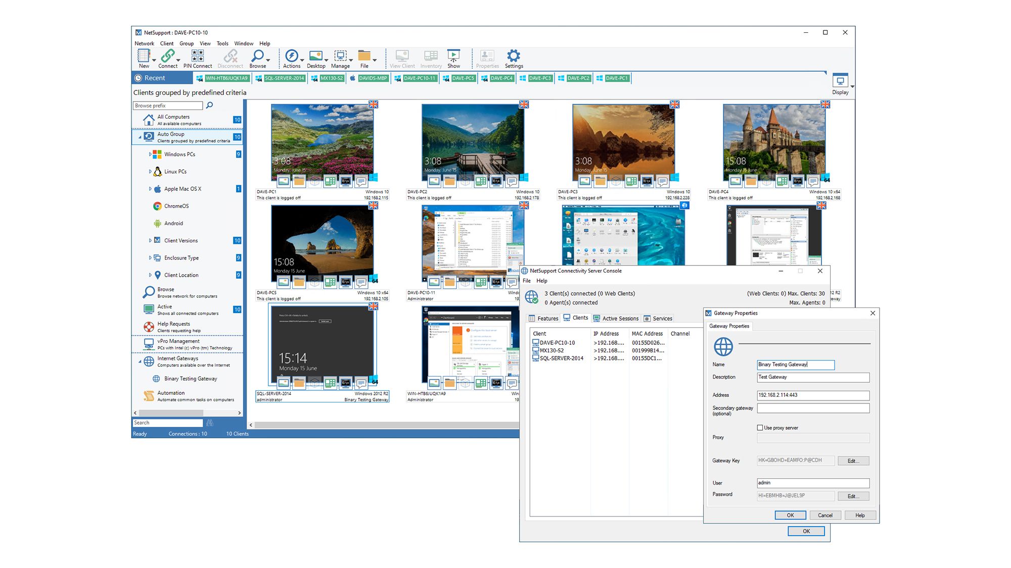Click the Show toolbar icon
This screenshot has width=1011, height=568.
(x=454, y=56)
